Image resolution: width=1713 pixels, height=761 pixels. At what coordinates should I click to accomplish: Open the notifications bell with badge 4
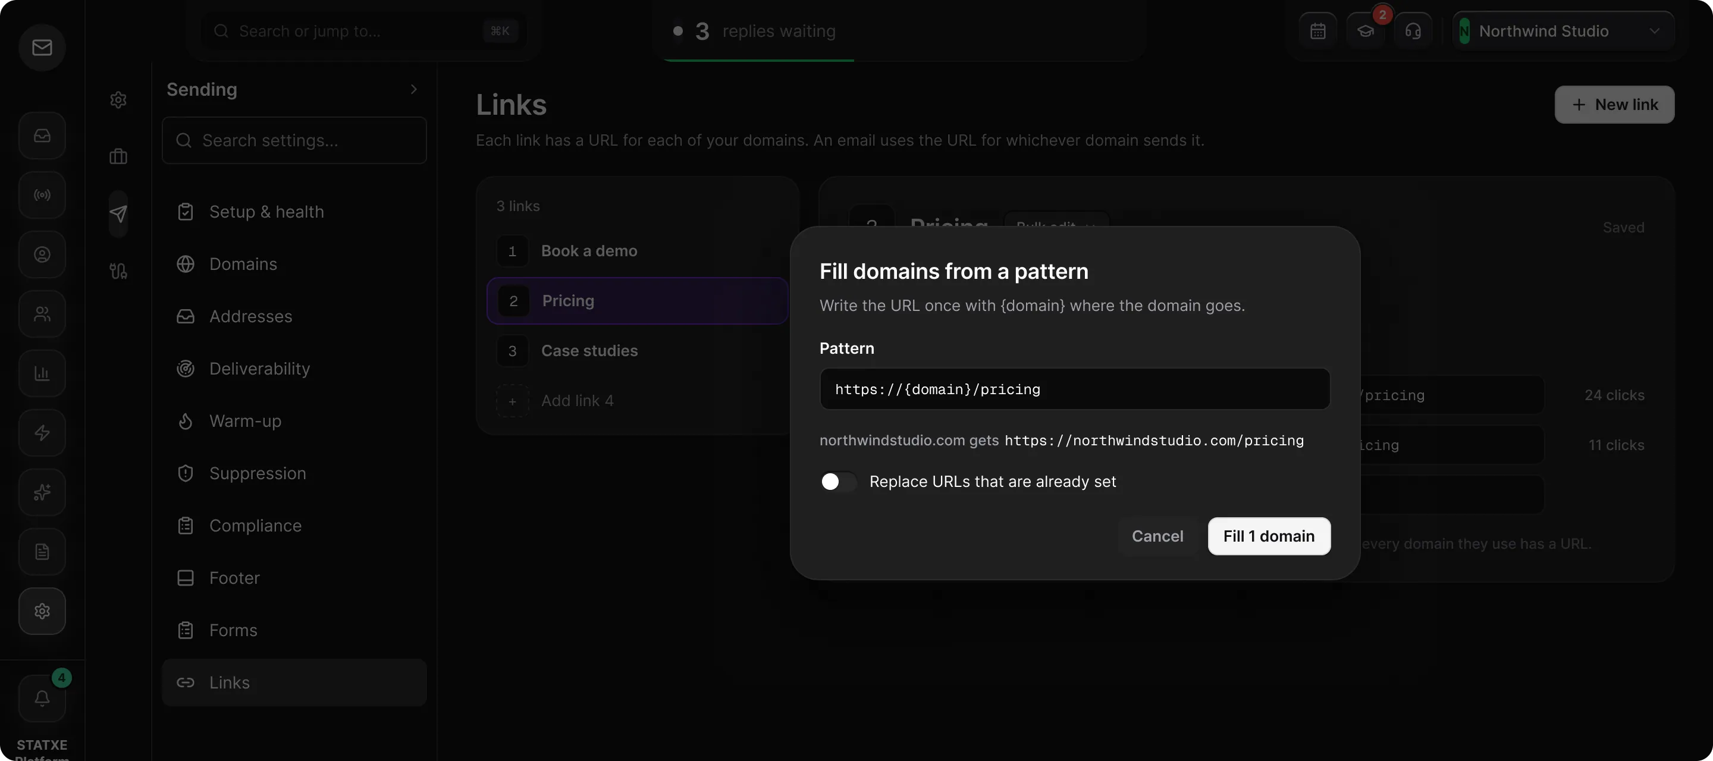pyautogui.click(x=42, y=699)
